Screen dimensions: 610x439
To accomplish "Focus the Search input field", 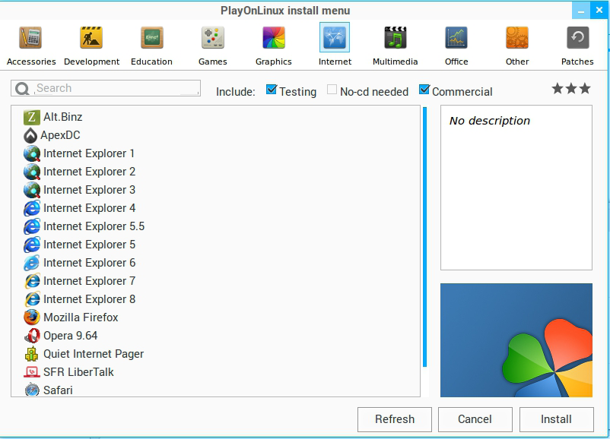I will coord(106,88).
